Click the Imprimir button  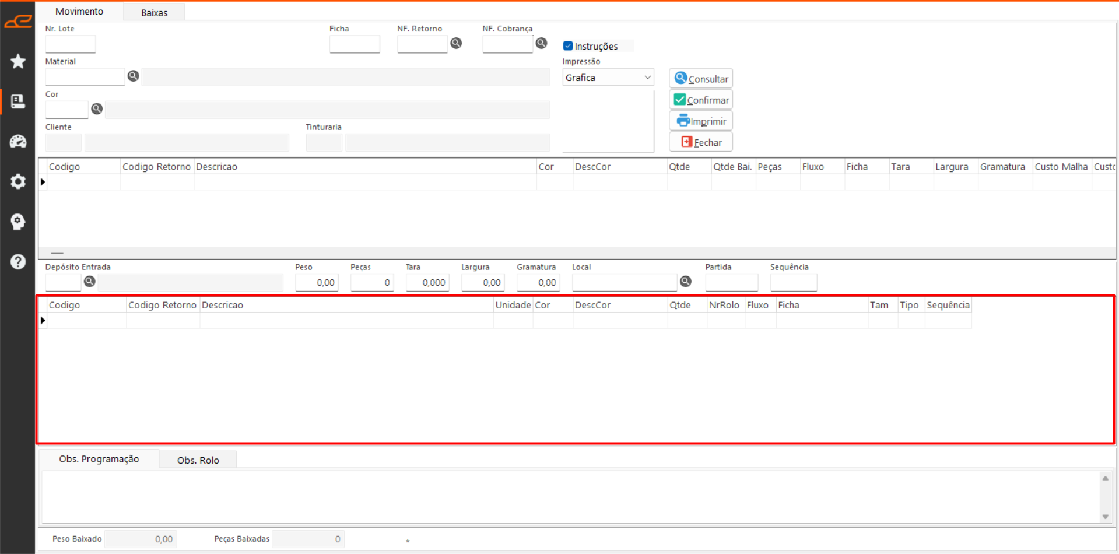[x=701, y=121]
